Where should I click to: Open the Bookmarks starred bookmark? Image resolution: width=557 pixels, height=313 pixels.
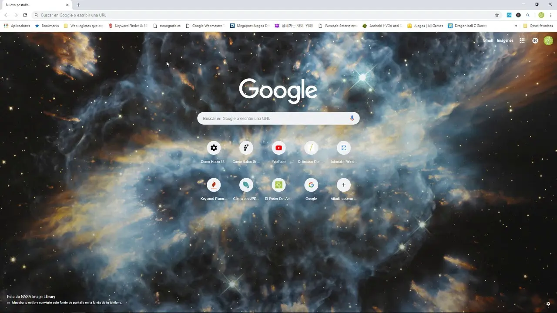point(47,26)
